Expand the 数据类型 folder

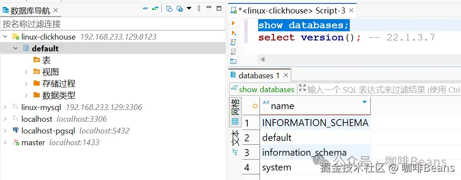(x=26, y=95)
